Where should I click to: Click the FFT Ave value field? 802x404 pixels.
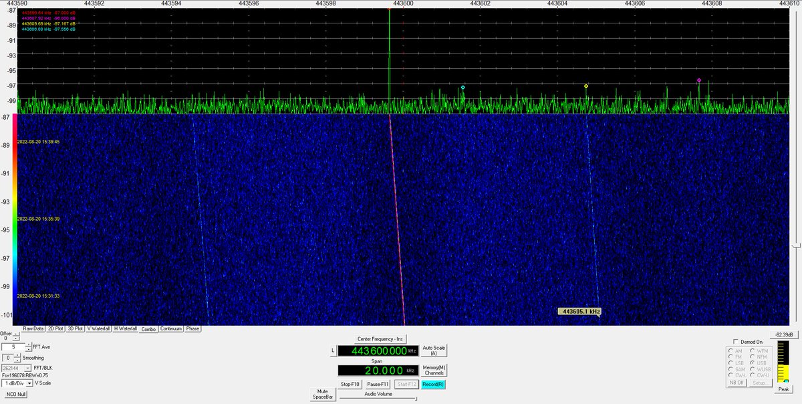[13, 347]
